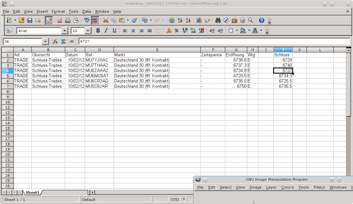Save the document with Save icon
The width and height of the screenshot is (353, 204).
click(30, 20)
